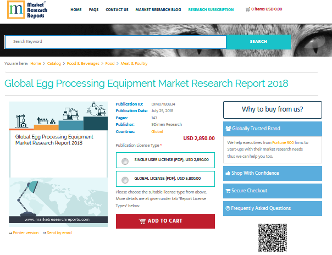Screen dimensions: 332x255
Task: Go to Catalog breadcrumb link
Action: click(x=54, y=64)
